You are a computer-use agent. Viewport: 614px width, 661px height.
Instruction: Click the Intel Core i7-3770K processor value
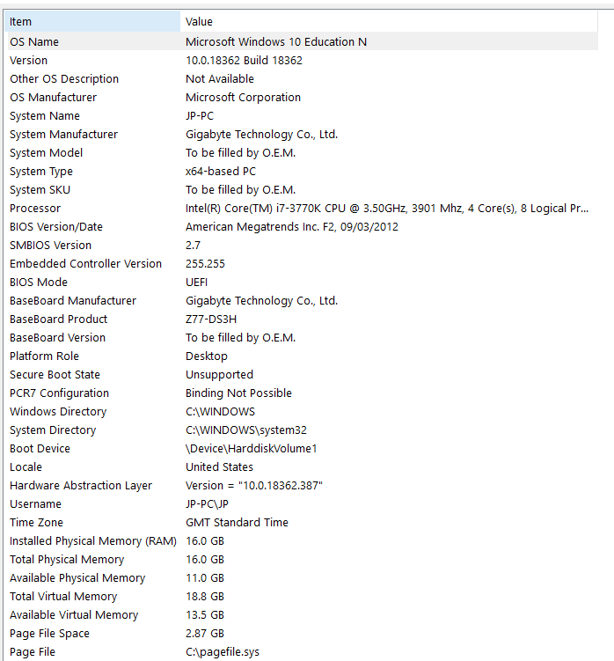click(x=387, y=209)
